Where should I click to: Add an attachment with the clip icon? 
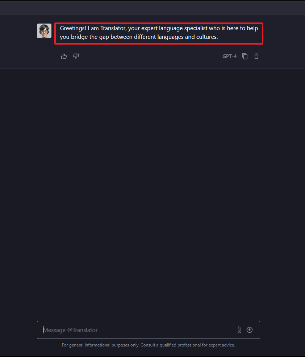(x=239, y=330)
